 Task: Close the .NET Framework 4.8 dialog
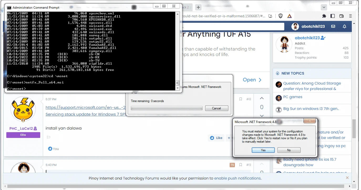(310, 121)
